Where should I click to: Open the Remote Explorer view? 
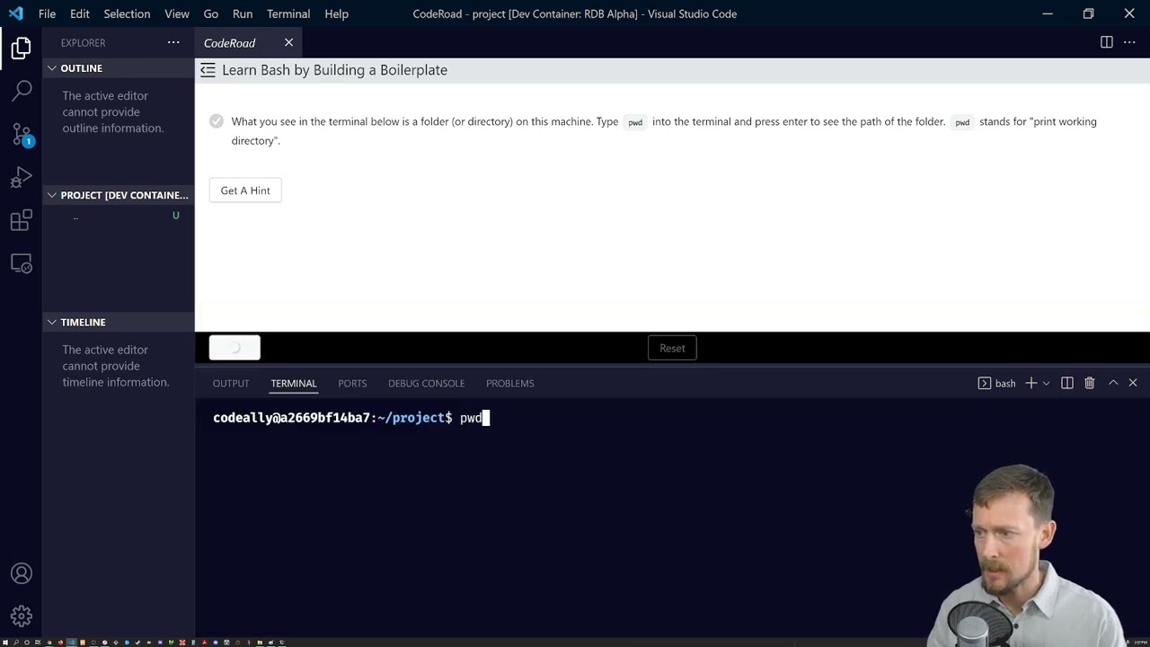pos(22,263)
